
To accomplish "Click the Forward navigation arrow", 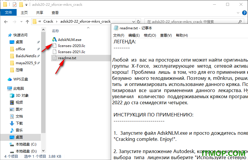I will [x=14, y=21].
